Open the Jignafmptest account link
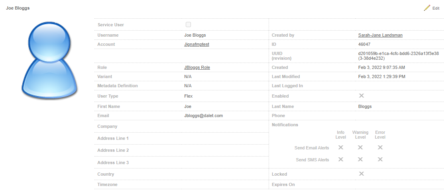This screenshot has width=444, height=192. pos(196,44)
